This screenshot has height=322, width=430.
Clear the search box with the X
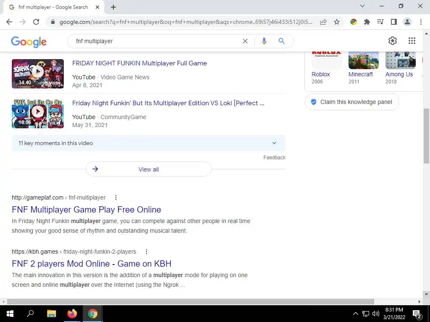tap(245, 41)
